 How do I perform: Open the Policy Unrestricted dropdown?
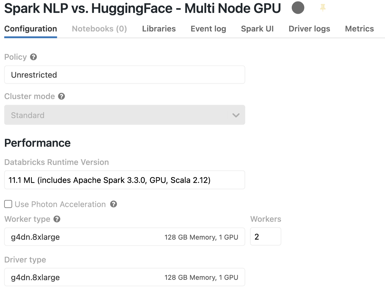point(125,75)
